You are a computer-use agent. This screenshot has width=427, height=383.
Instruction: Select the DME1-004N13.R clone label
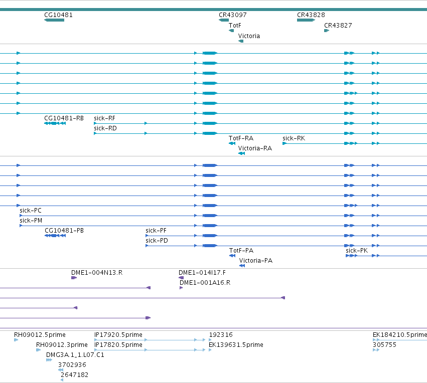pos(97,273)
